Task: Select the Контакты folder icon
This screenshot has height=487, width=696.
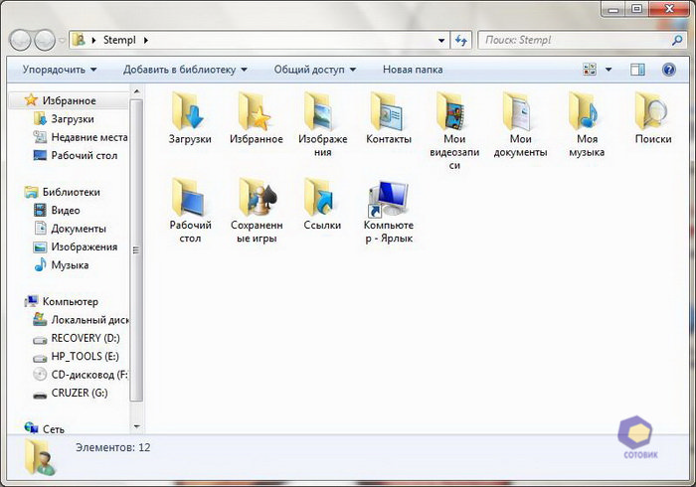Action: tap(388, 111)
